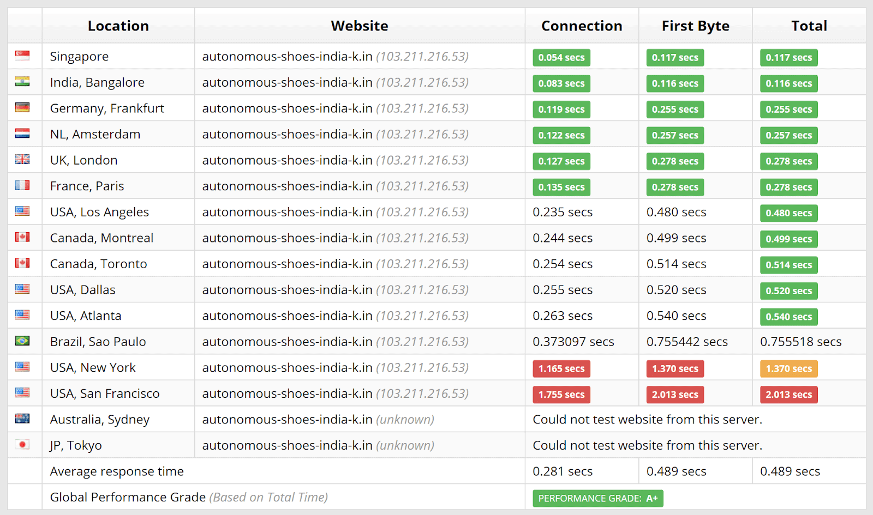873x515 pixels.
Task: Click the Germany flag icon
Action: [22, 107]
